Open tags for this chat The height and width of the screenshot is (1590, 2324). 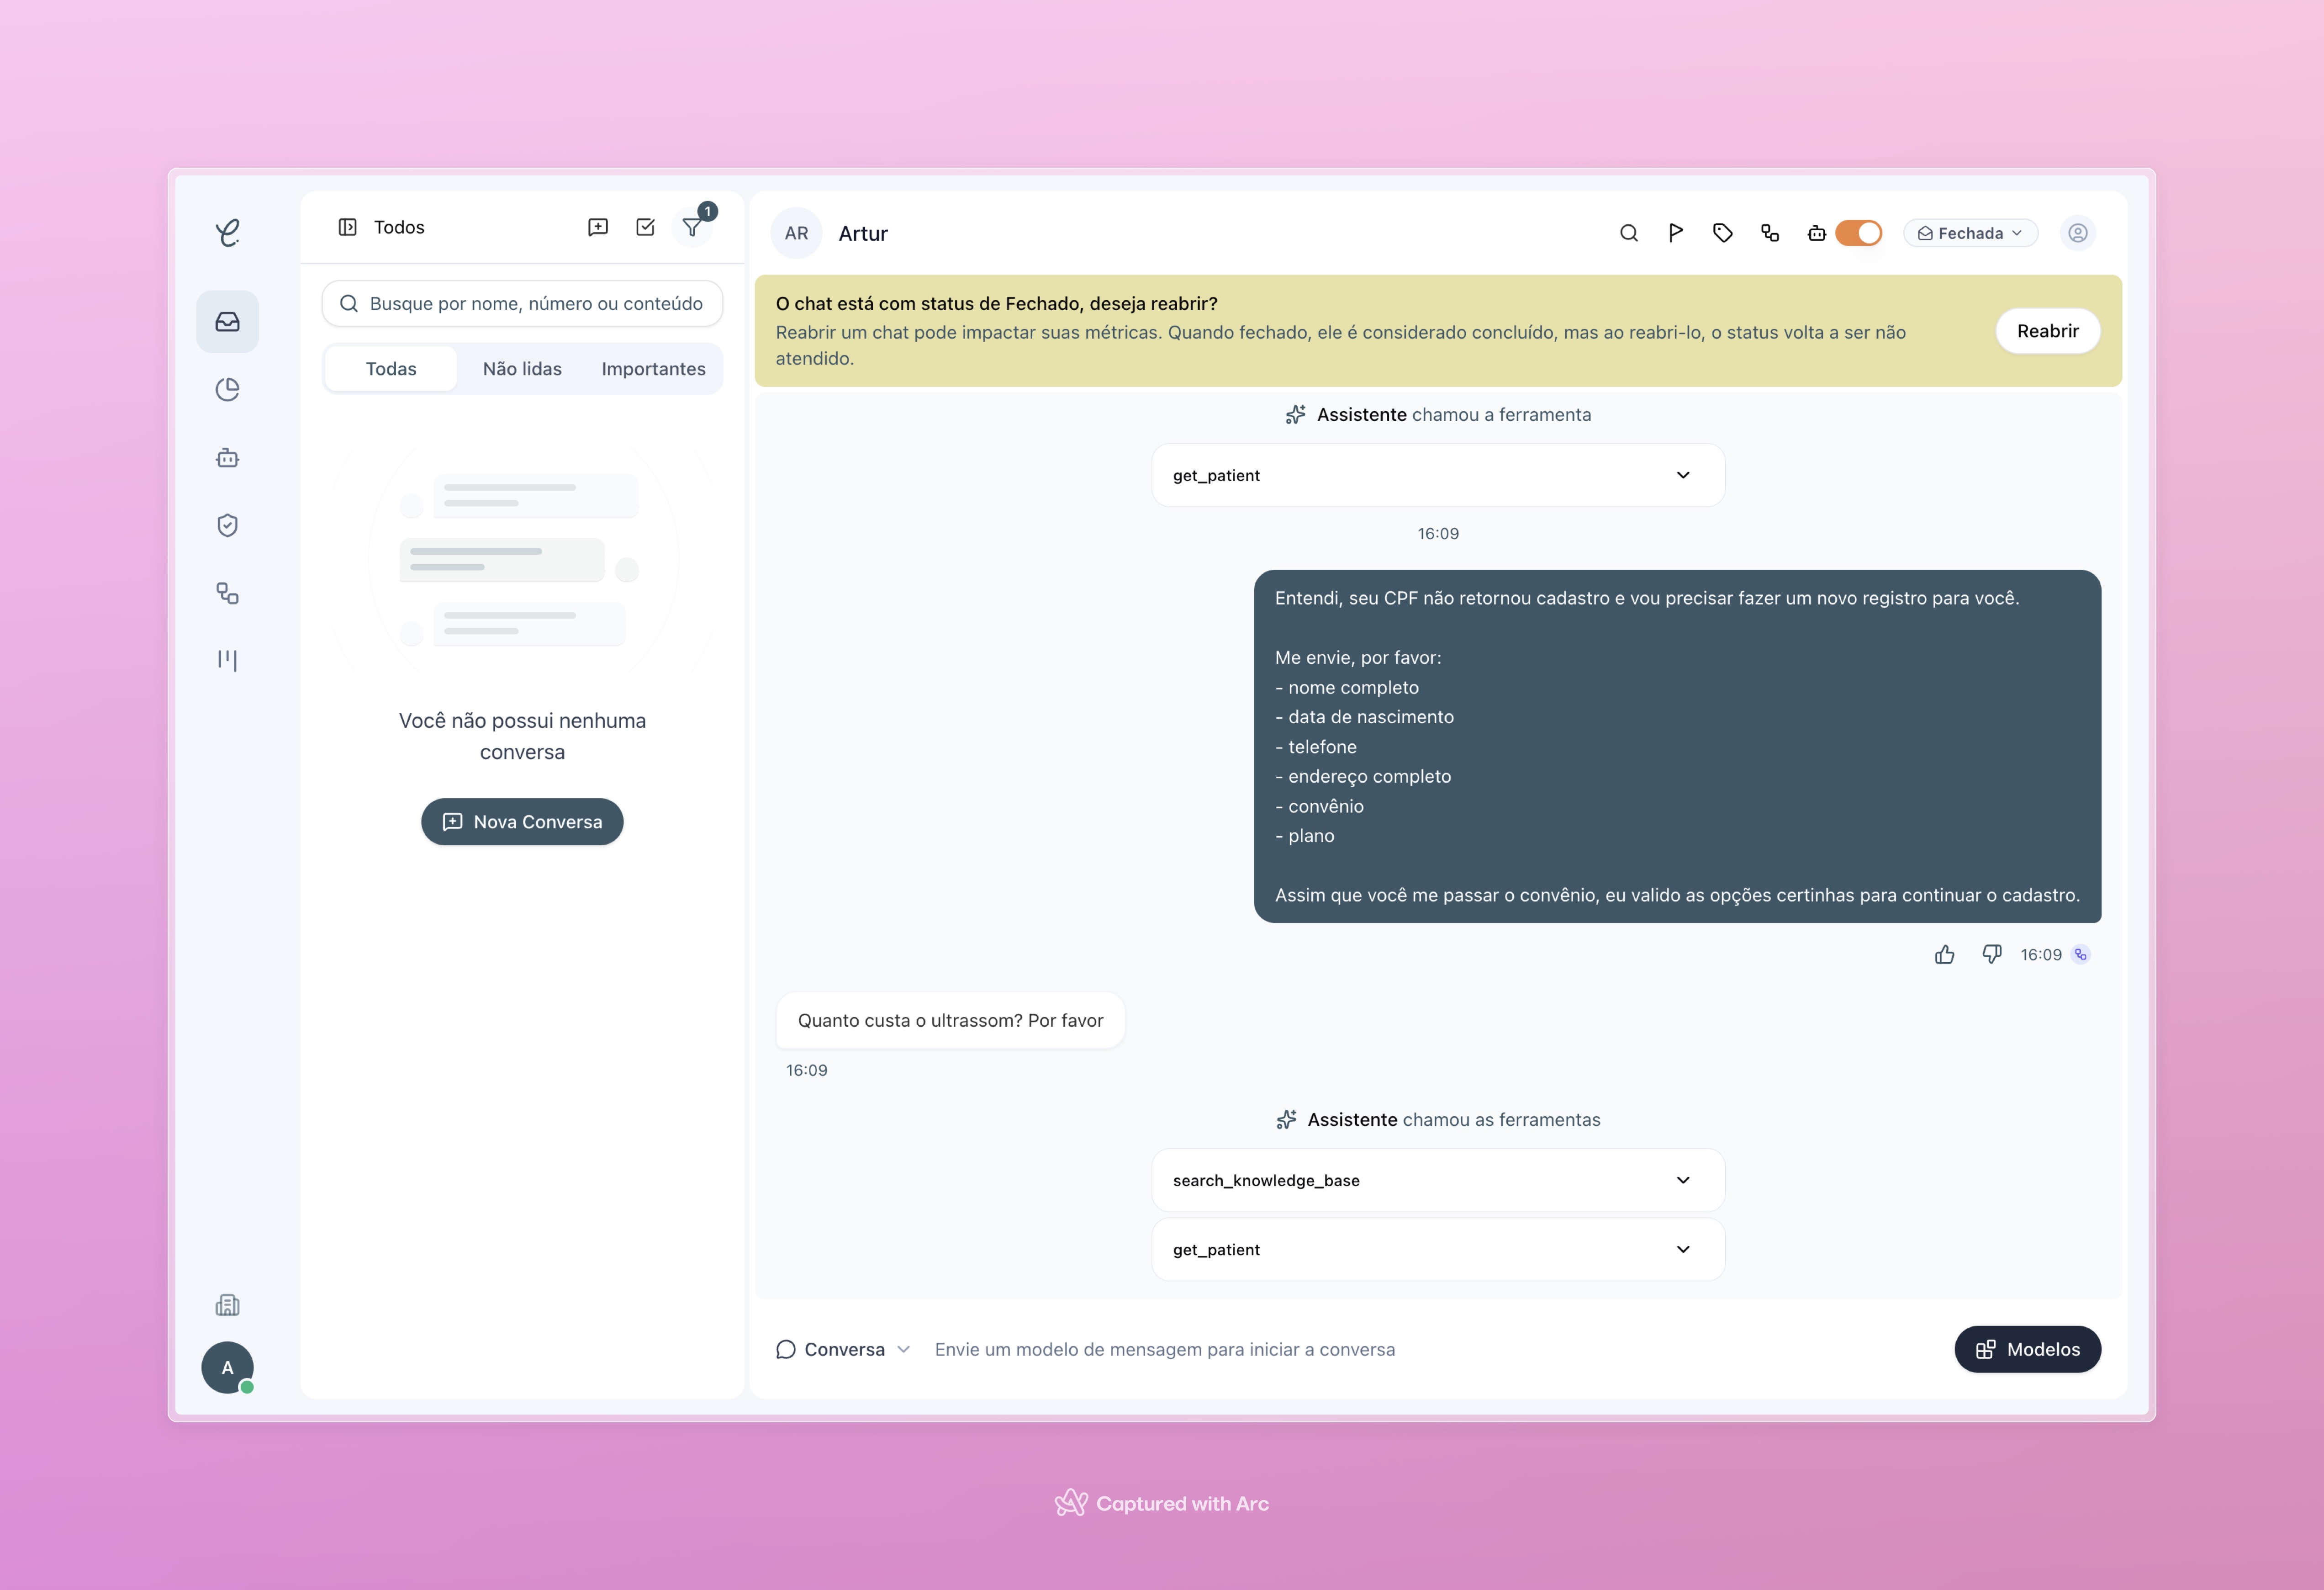point(1722,233)
